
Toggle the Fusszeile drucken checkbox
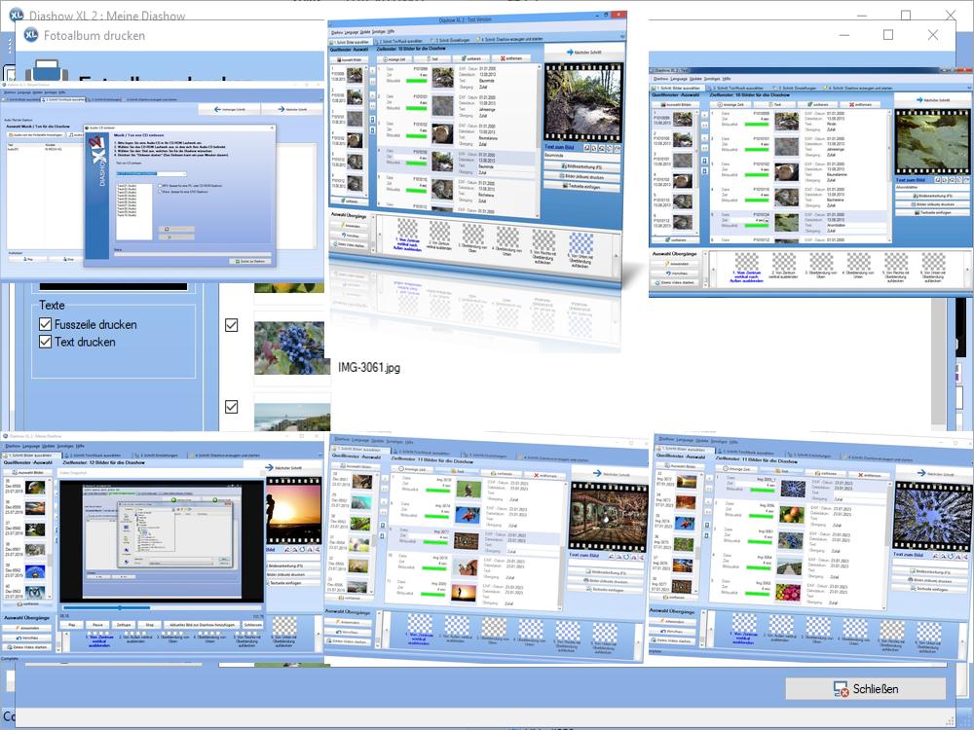point(46,324)
